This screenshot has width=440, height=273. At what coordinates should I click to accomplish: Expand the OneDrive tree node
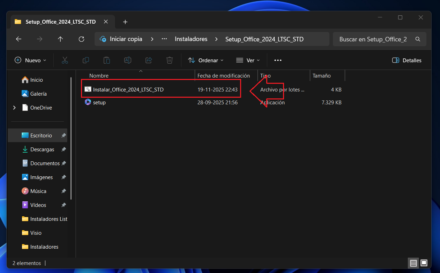(x=14, y=108)
